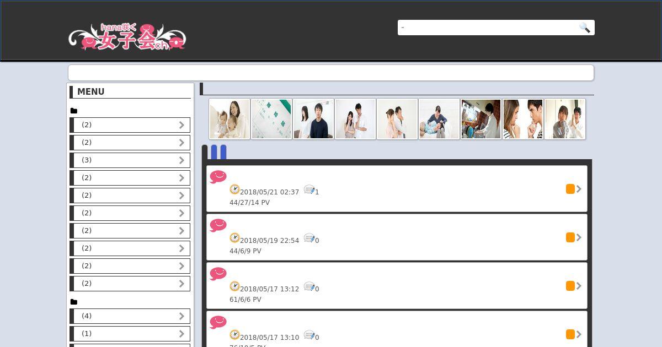Screen dimensions: 662x347
Task: Select the first blue tab above post list
Action: click(x=215, y=153)
